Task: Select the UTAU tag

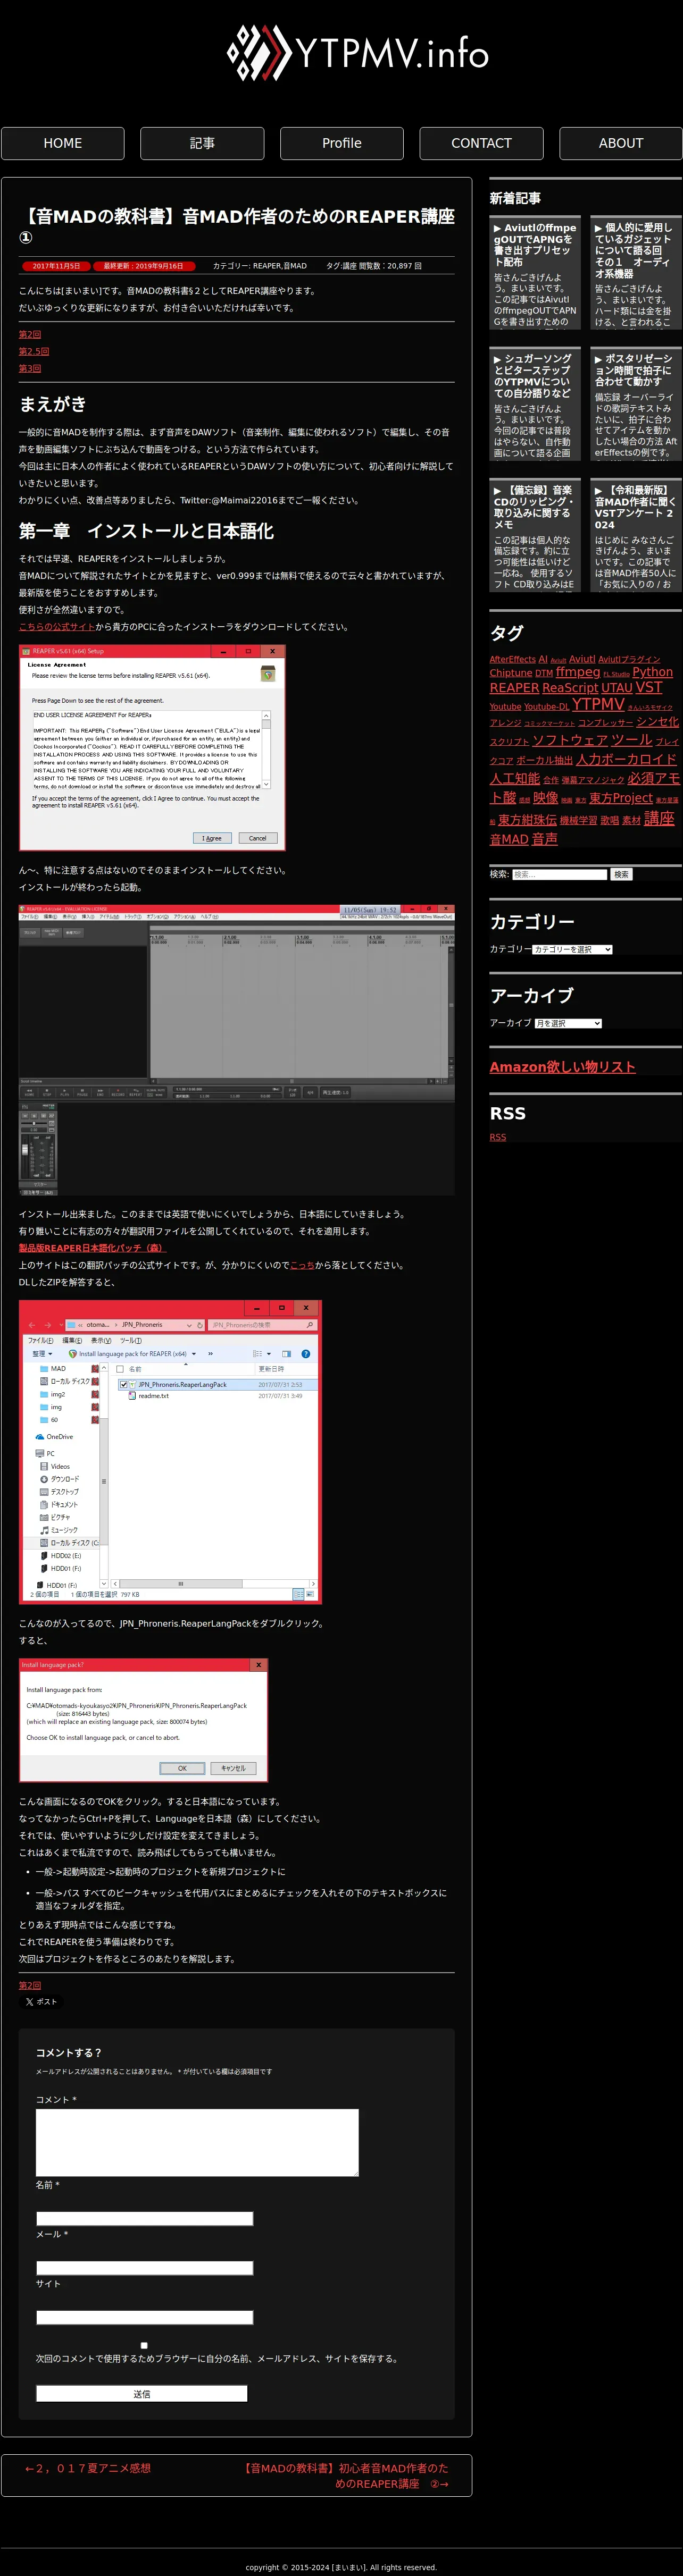Action: (x=616, y=688)
